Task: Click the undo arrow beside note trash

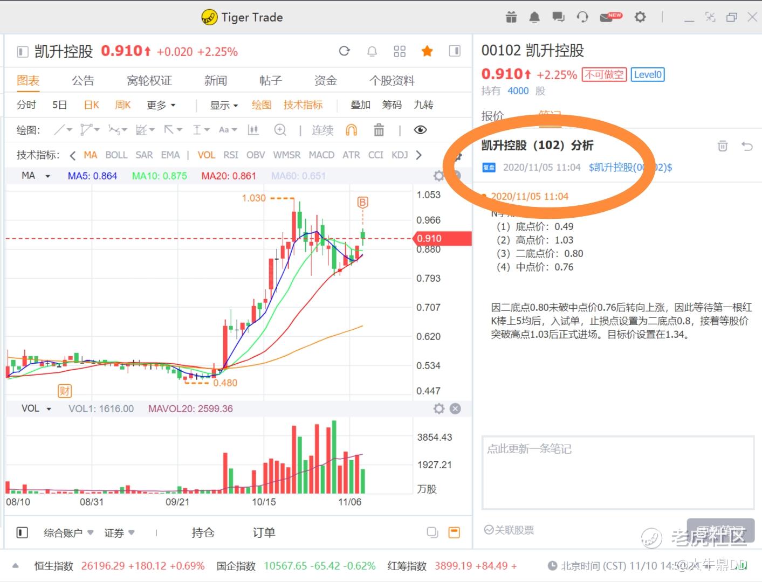Action: [x=747, y=145]
